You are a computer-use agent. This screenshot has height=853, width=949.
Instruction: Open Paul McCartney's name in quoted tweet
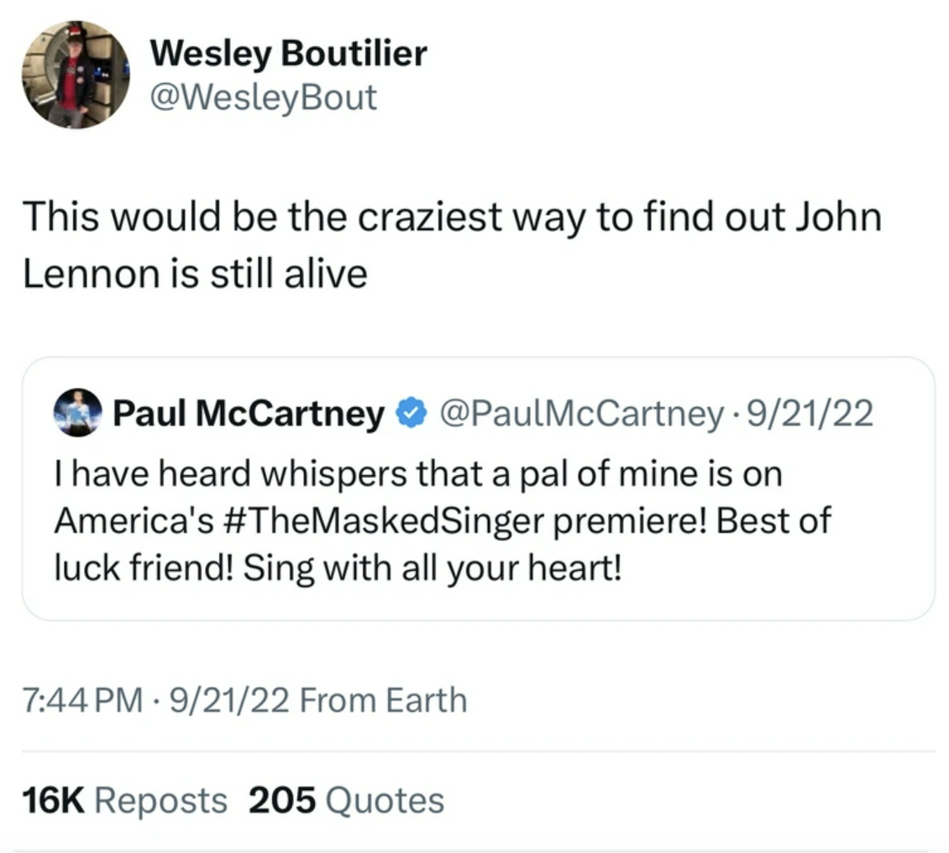pos(248,413)
